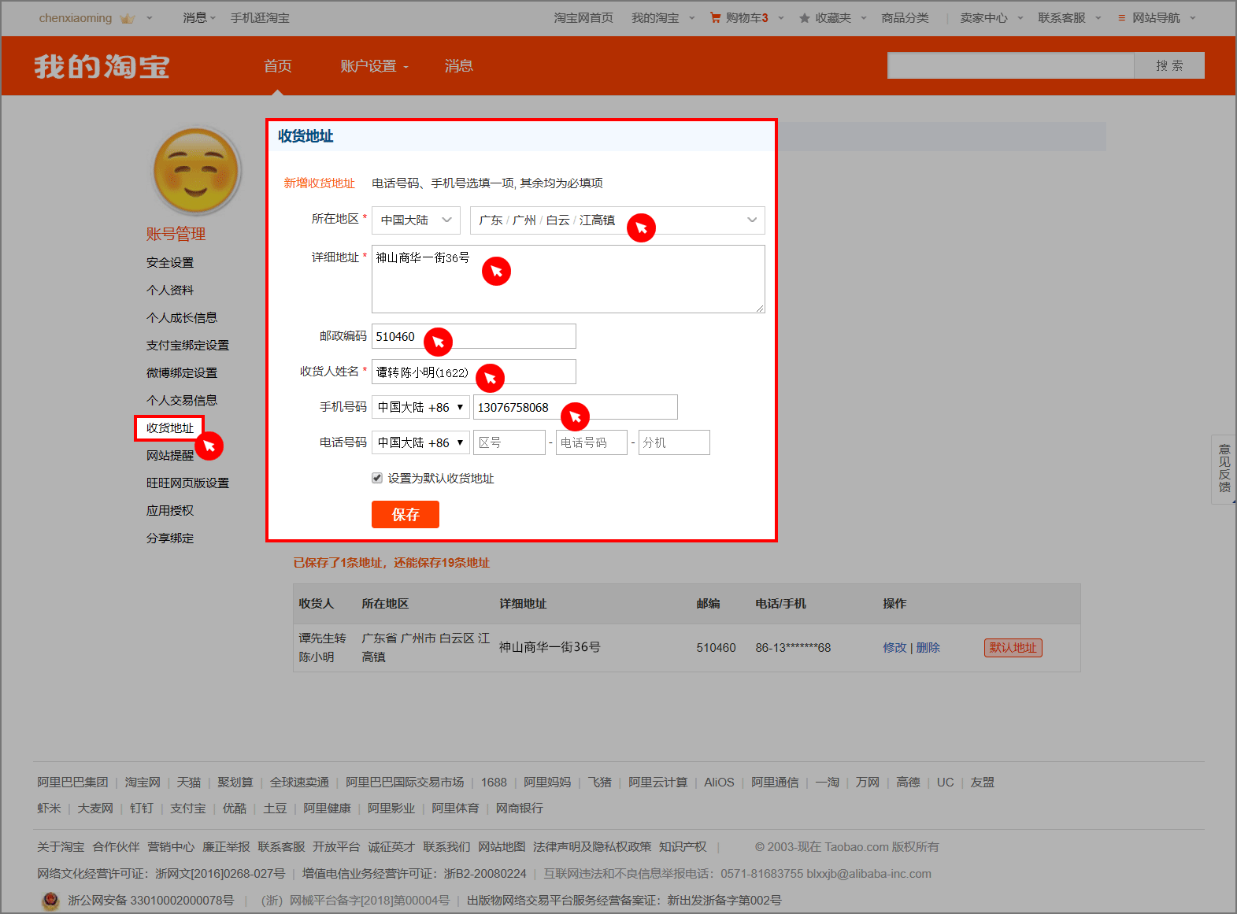
Task: Open 旺旺网页版设置 sidebar item
Action: [x=187, y=483]
